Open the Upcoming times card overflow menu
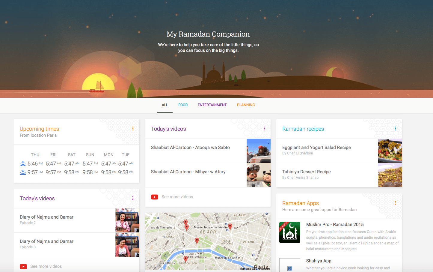 (133, 129)
